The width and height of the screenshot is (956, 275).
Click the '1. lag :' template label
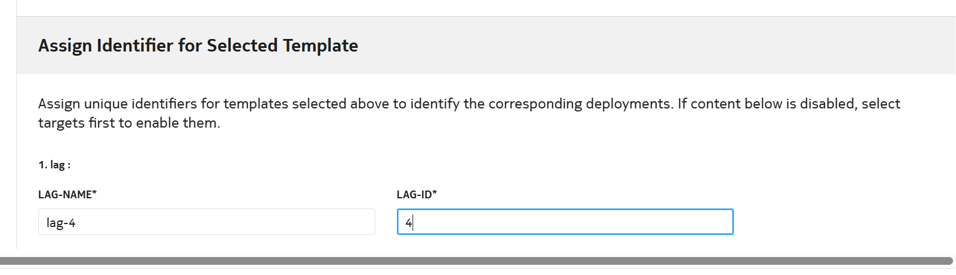(x=55, y=165)
